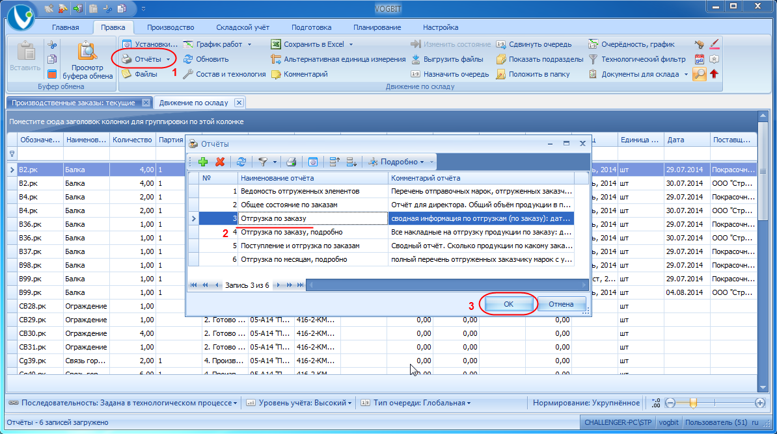Open Уровень учёта: Высокий dropdown
The height and width of the screenshot is (434, 777).
pos(299,403)
